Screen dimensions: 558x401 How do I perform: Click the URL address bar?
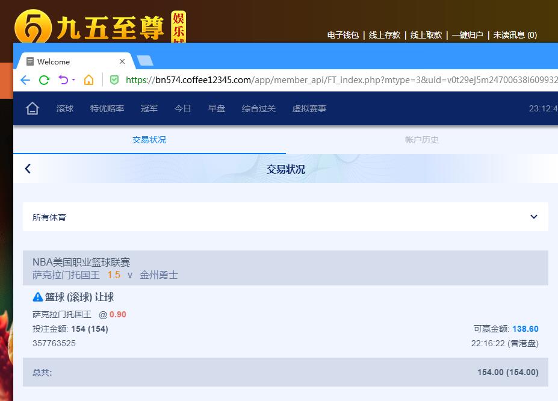click(x=341, y=80)
